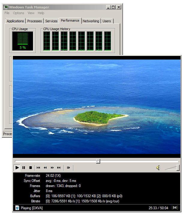Stop the video playback
This screenshot has height=221, width=191.
point(30,168)
